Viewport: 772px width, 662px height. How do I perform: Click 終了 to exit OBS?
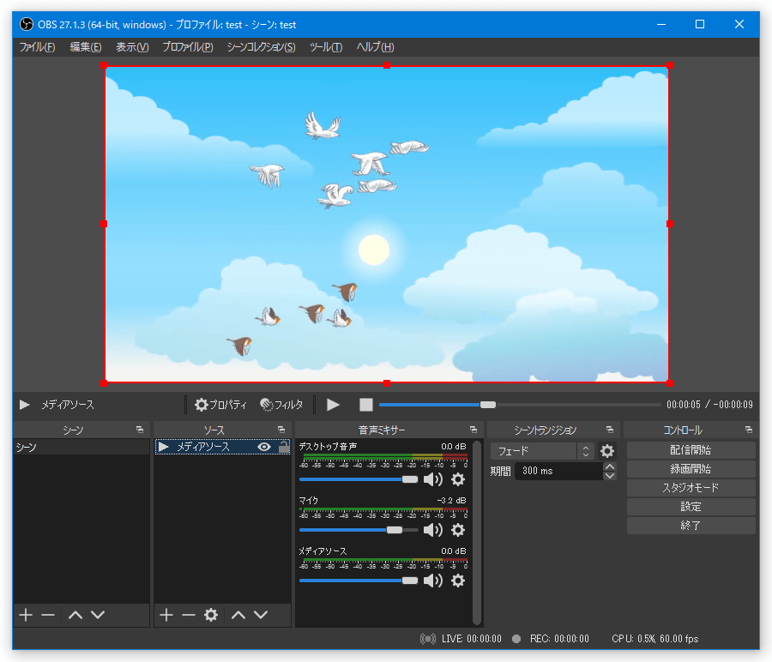(691, 526)
